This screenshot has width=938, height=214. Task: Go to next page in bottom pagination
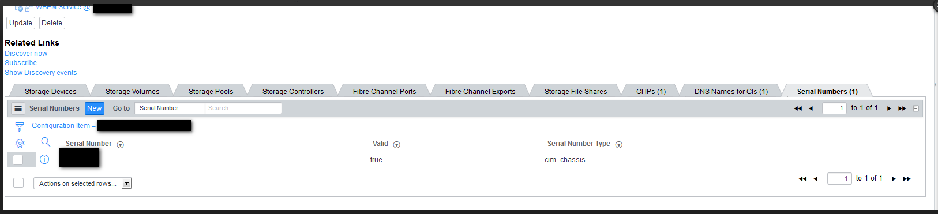point(894,179)
